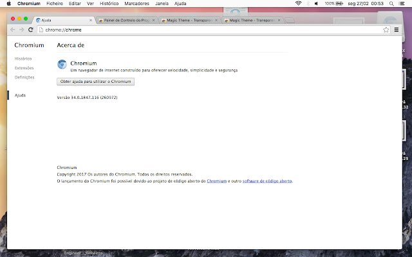Open the Ficheiro menu

pyautogui.click(x=55, y=3)
